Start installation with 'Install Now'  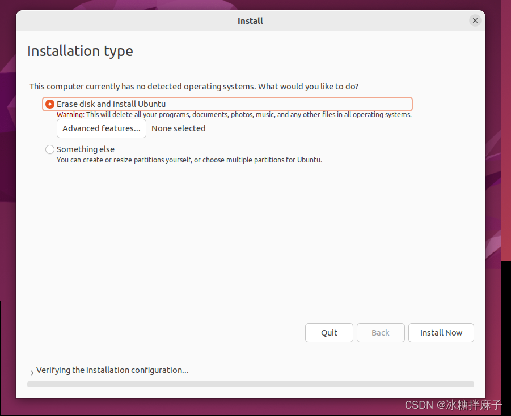(x=441, y=333)
